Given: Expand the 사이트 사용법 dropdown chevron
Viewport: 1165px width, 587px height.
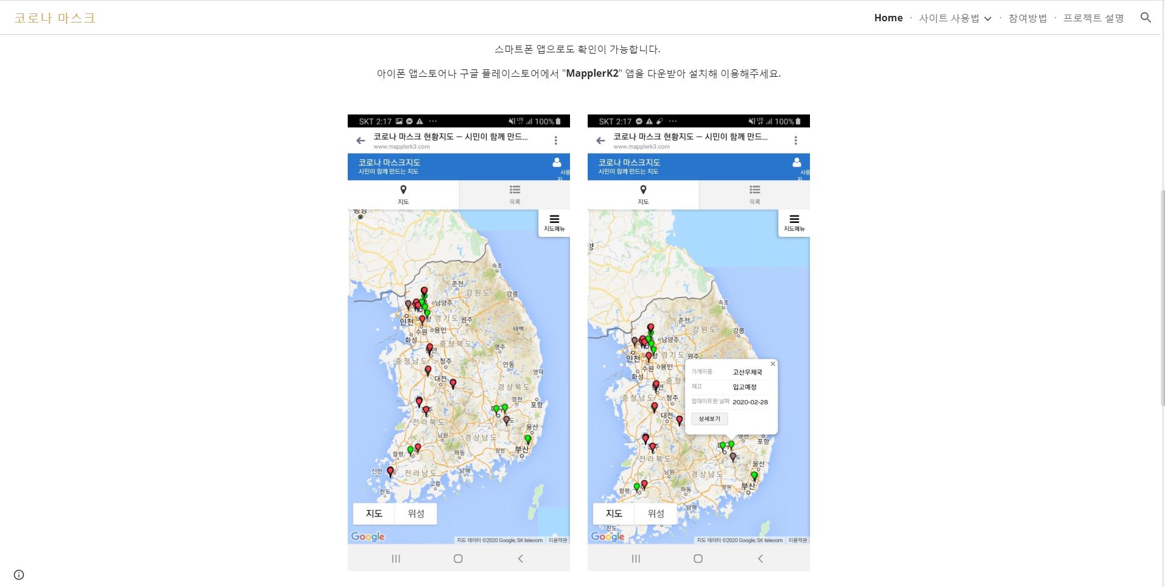Looking at the screenshot, I should (x=987, y=18).
